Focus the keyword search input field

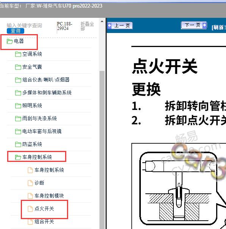tap(24, 25)
